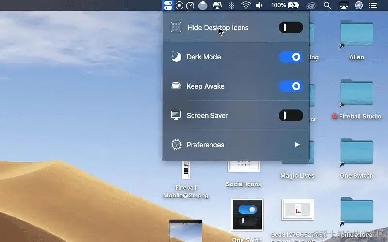This screenshot has height=242, width=388.
Task: Click the volume speaker icon
Action: 259,5
